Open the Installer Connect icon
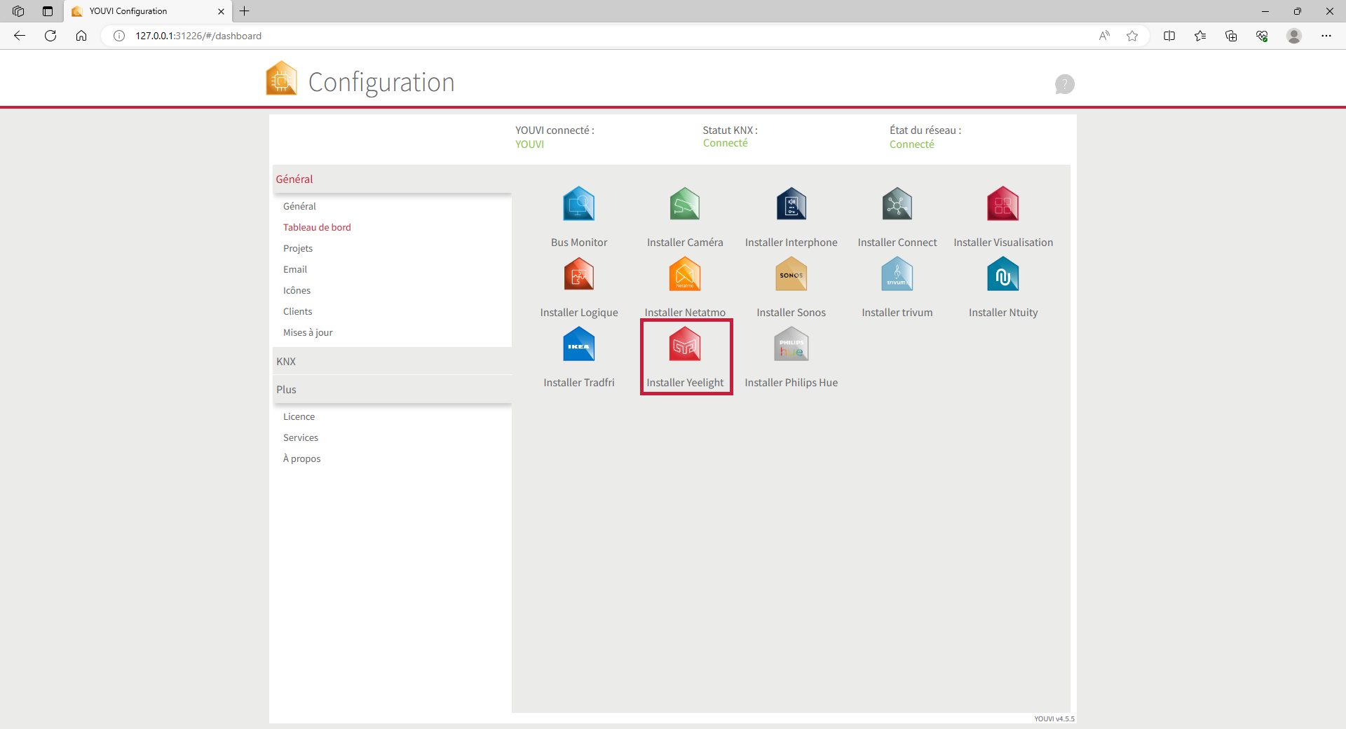This screenshot has height=729, width=1346. click(897, 204)
